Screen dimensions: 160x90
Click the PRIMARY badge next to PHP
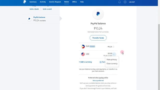[x=92, y=46]
